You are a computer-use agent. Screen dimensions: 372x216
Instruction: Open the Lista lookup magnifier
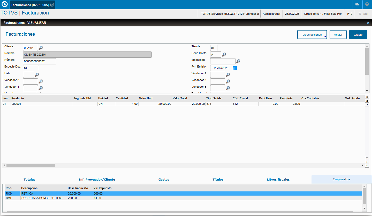coord(37,75)
